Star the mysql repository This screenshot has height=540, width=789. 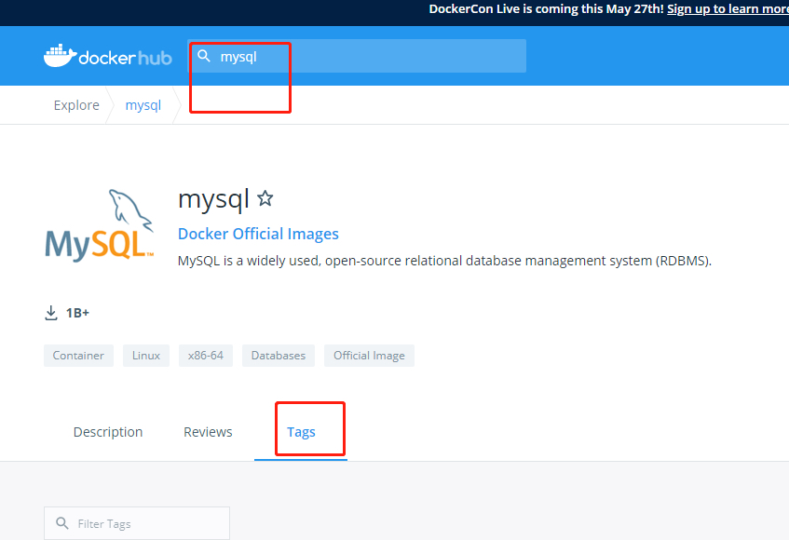pos(265,198)
